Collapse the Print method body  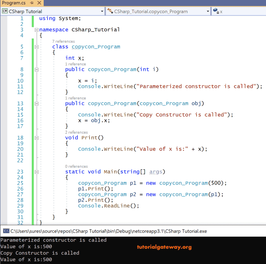coord(36,138)
